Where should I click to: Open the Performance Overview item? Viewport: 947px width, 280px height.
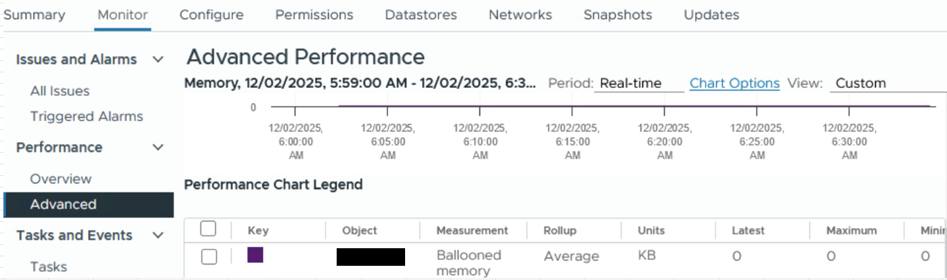pos(61,179)
